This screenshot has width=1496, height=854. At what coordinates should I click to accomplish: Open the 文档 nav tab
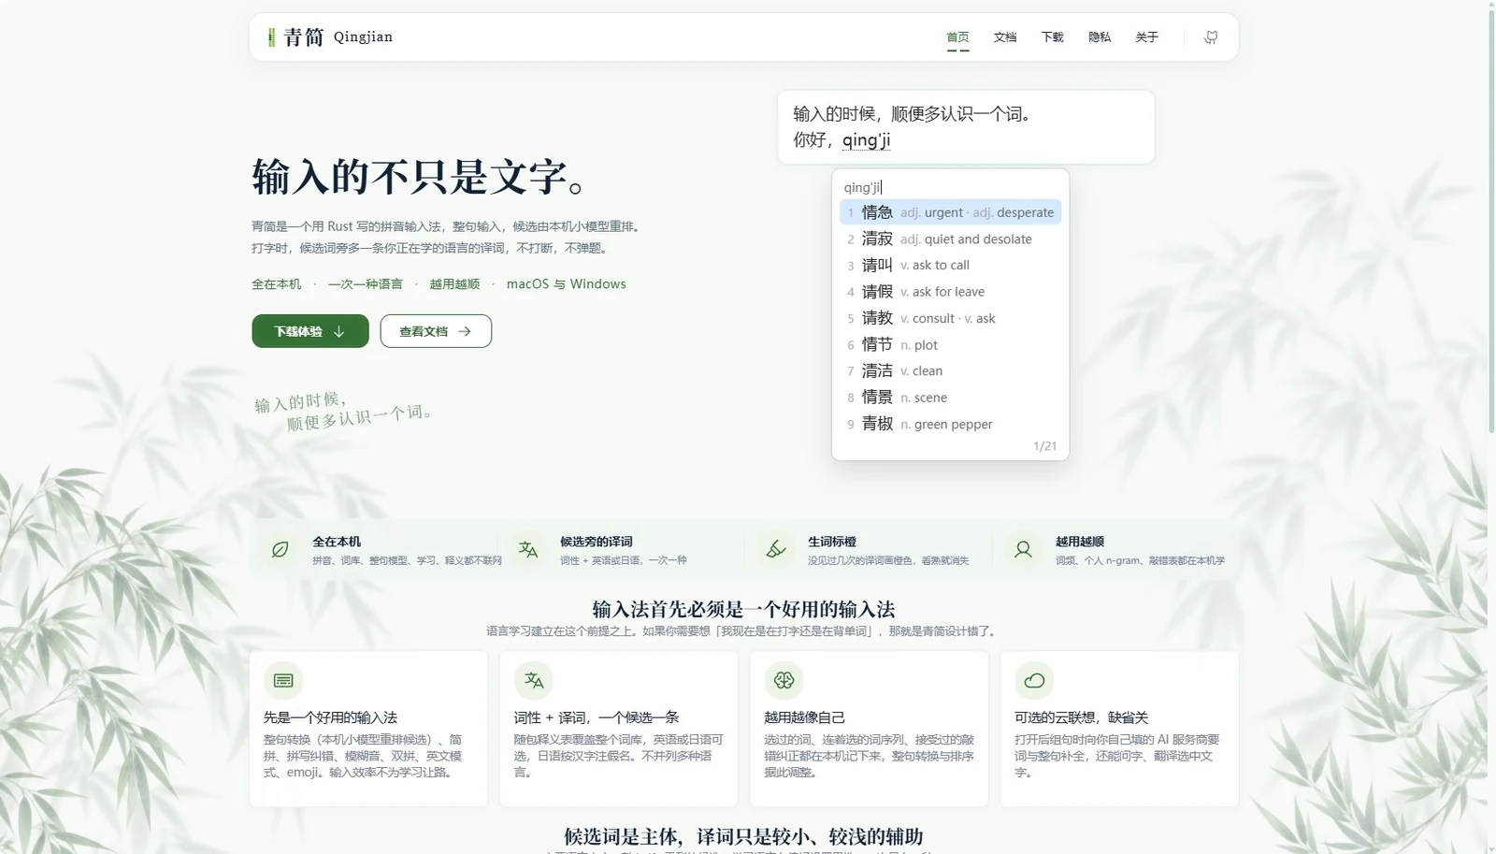(1005, 37)
